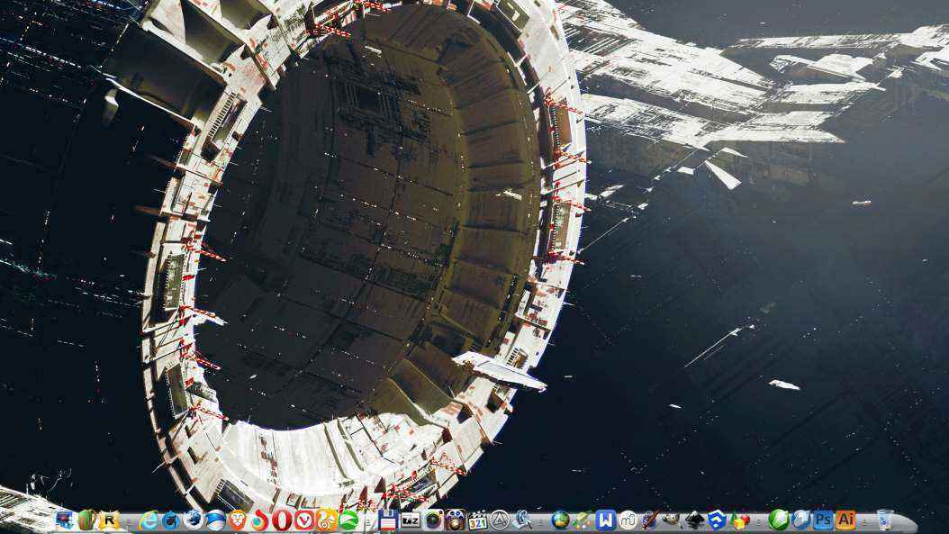The width and height of the screenshot is (949, 534).
Task: Open the green-brown leaf app in dock
Action: point(86,520)
